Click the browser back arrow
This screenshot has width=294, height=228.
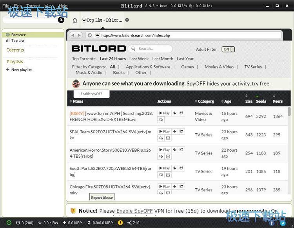click(x=73, y=35)
